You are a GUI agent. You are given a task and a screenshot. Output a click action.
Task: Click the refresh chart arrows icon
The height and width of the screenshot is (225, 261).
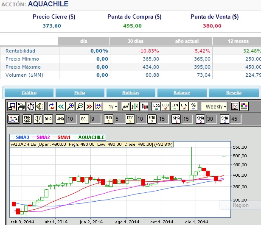52,106
